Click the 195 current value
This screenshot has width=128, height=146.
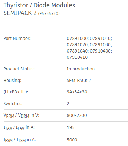(71, 128)
